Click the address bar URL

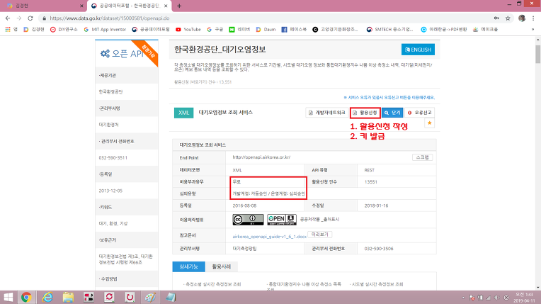coord(109,18)
